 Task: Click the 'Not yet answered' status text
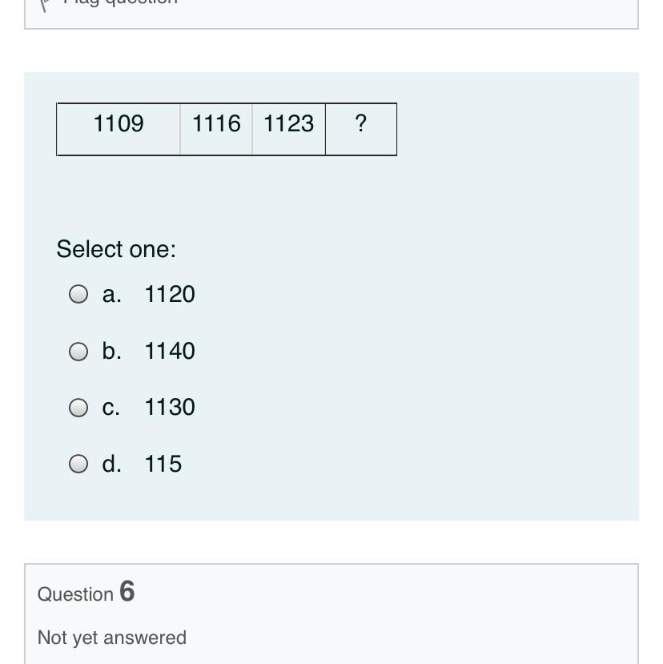click(x=112, y=638)
